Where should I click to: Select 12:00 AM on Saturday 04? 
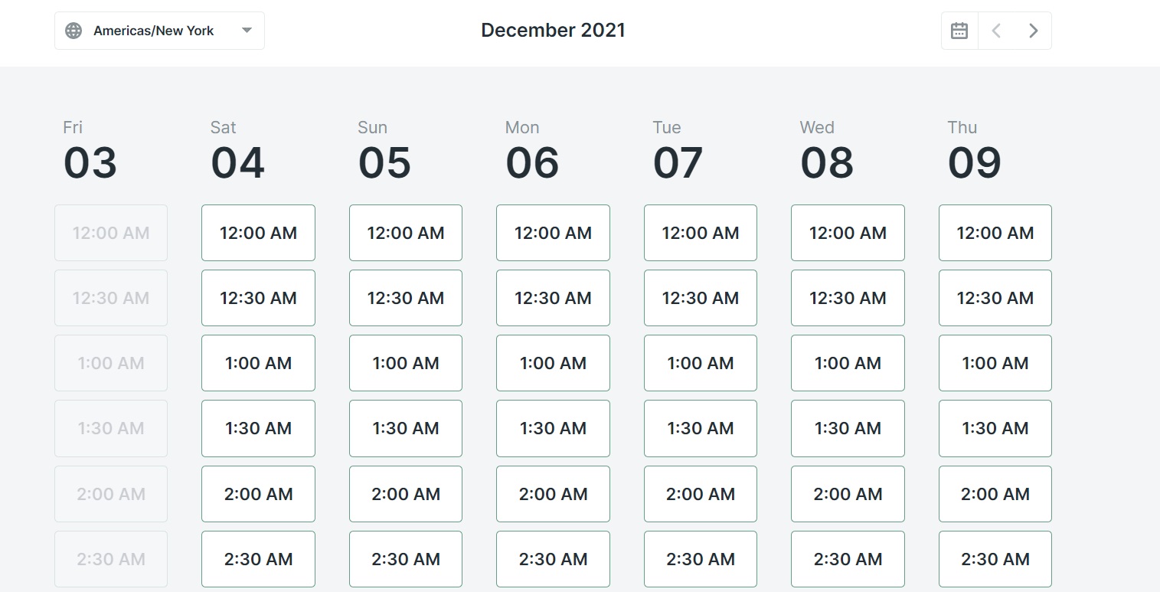point(258,233)
